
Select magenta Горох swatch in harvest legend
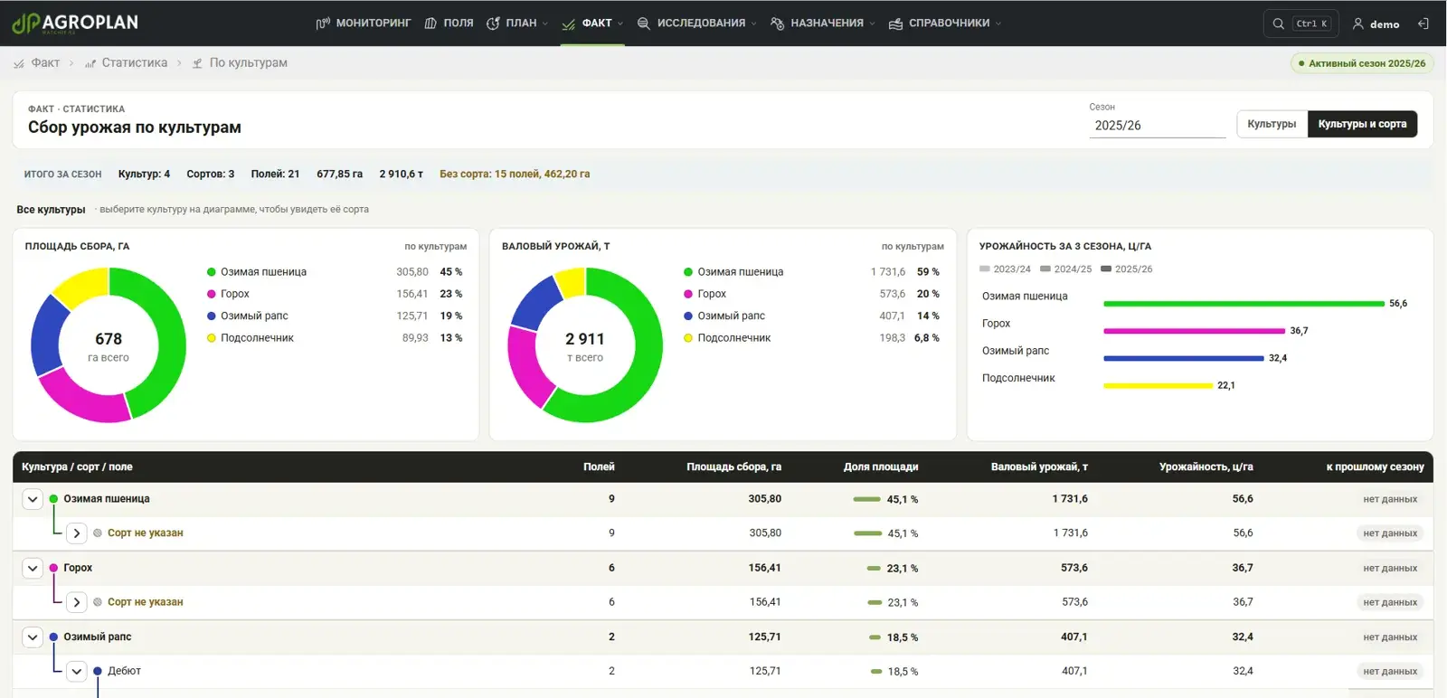pyautogui.click(x=688, y=294)
